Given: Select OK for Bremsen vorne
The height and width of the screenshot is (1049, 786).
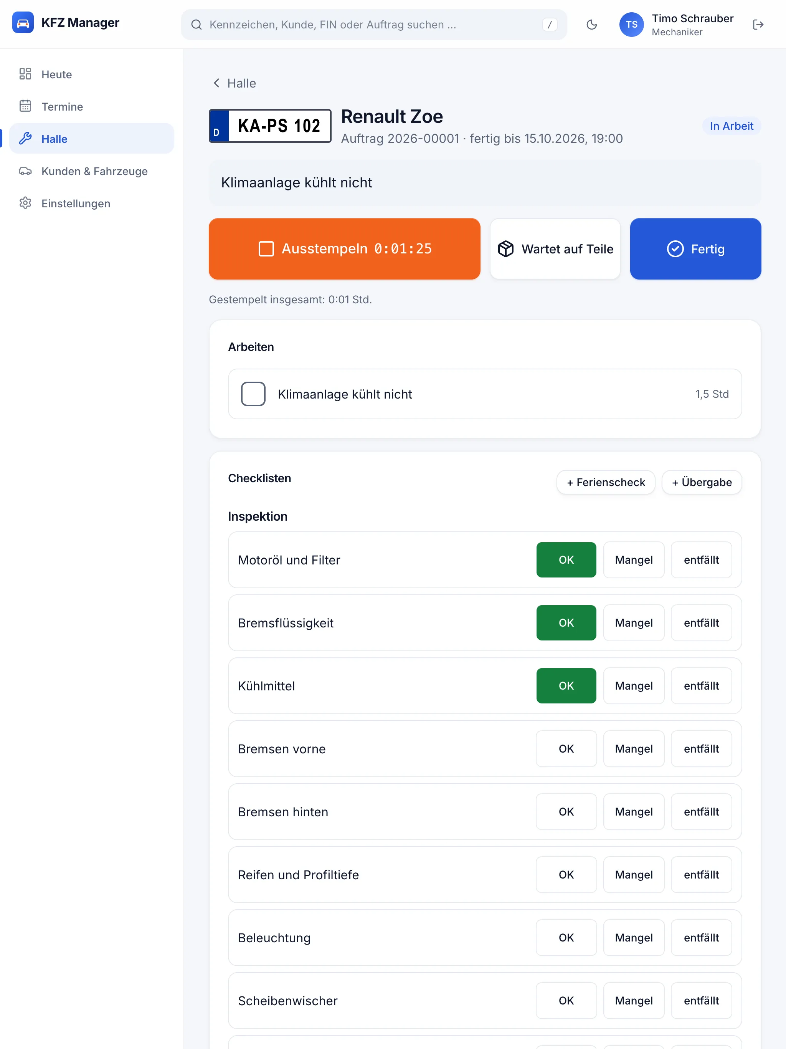Looking at the screenshot, I should [x=566, y=749].
